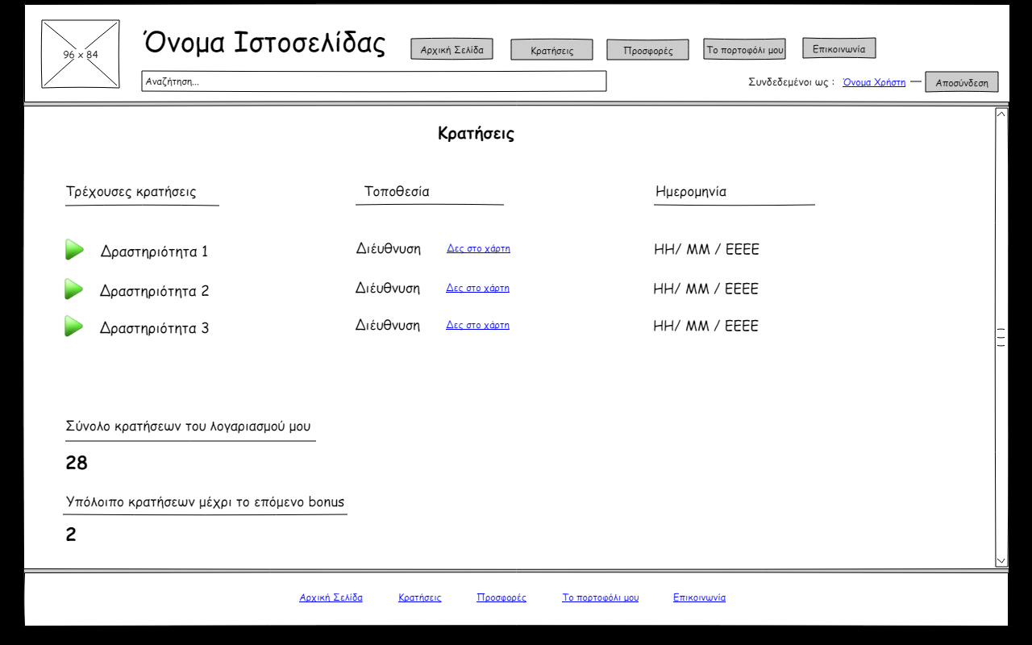Click the 96 x 84 logo placeholder
The height and width of the screenshot is (645, 1032).
81,54
